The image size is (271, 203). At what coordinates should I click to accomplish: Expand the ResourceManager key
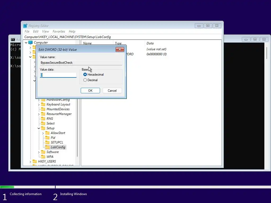pyautogui.click(x=39, y=114)
